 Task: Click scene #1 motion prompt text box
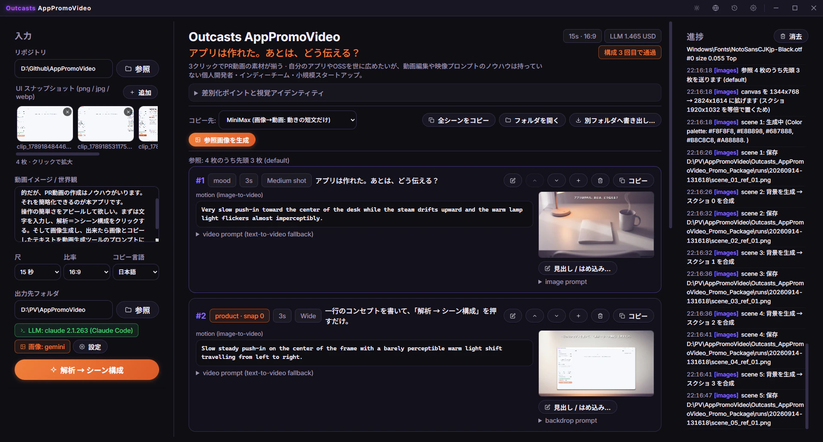[364, 214]
